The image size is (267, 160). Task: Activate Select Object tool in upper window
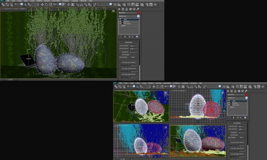[25, 4]
